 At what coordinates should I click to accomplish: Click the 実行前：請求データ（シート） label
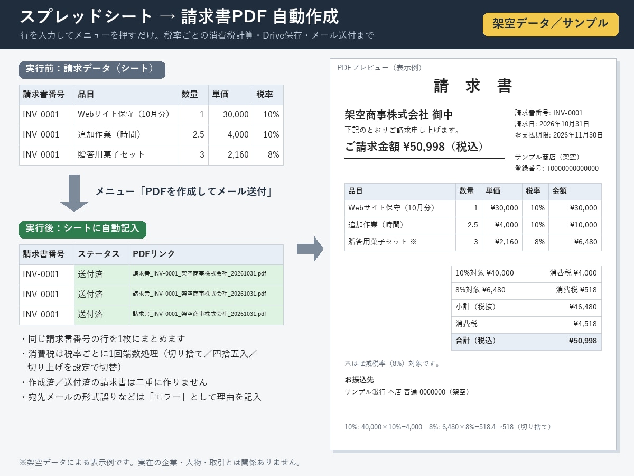click(92, 70)
